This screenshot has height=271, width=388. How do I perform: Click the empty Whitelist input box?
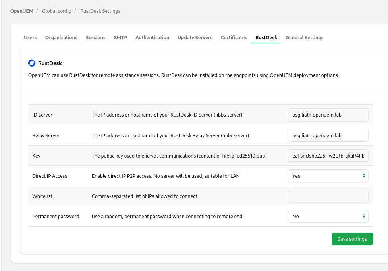coord(328,196)
